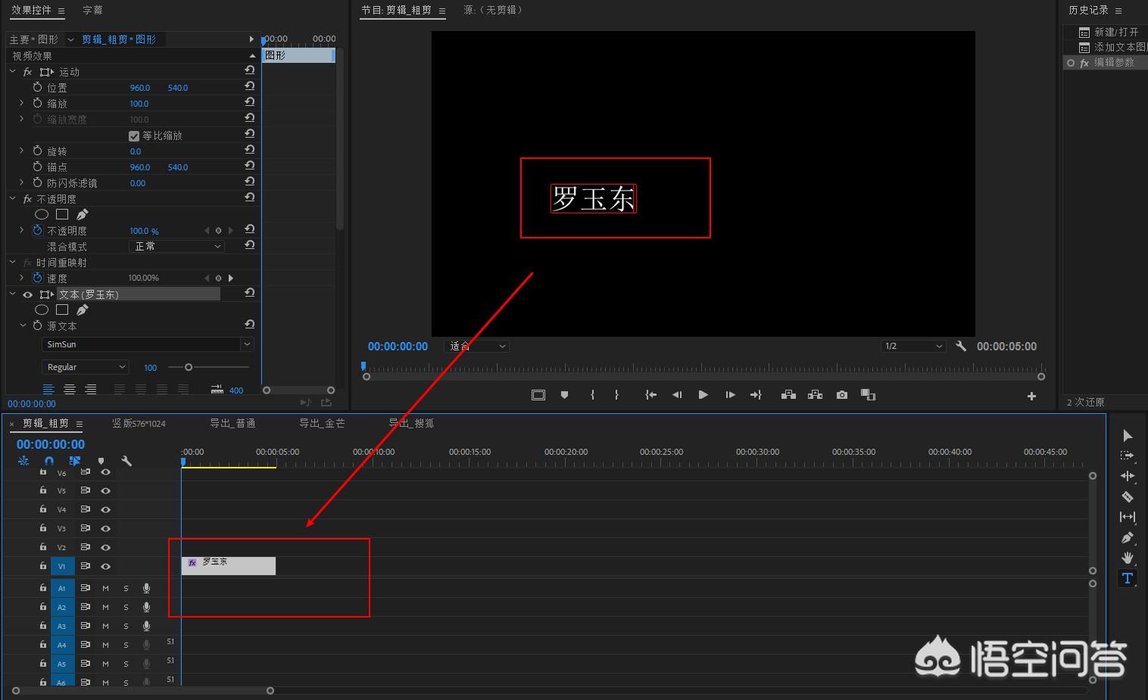Toggle the snap magnet in the timeline

(49, 460)
